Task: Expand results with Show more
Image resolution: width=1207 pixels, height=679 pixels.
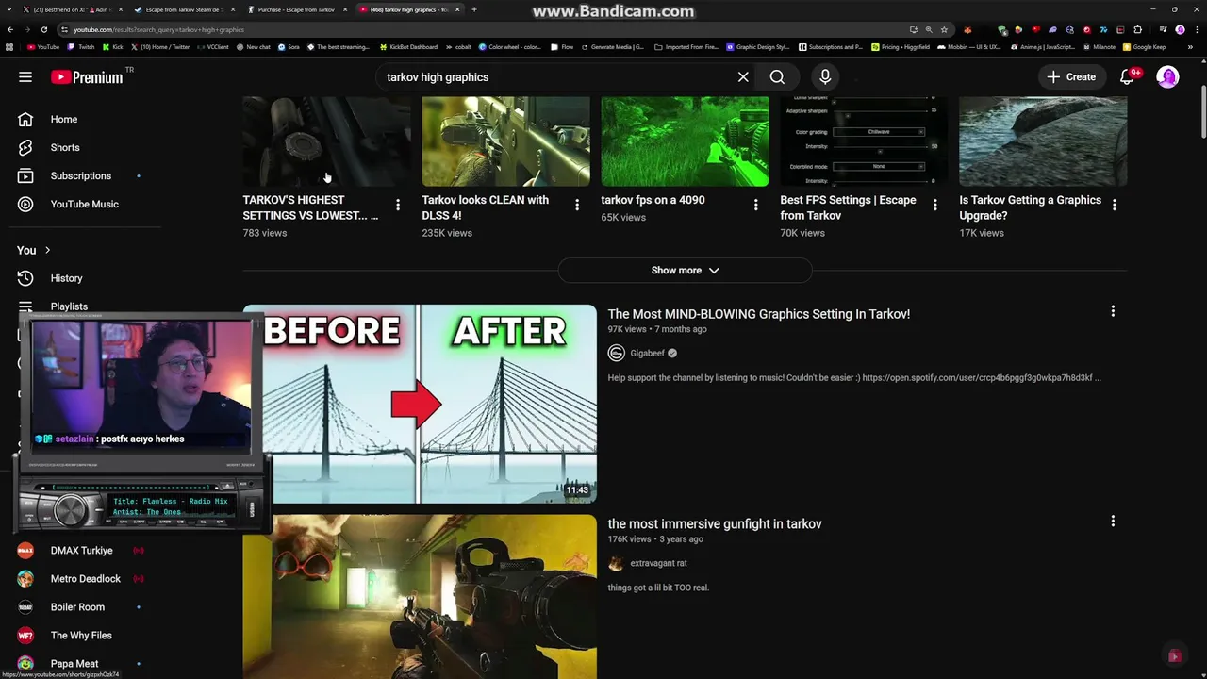Action: point(685,271)
